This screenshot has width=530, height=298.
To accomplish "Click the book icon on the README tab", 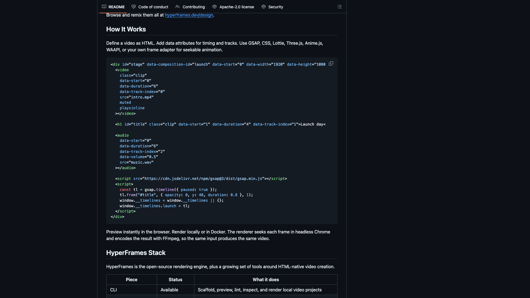I will [x=104, y=7].
